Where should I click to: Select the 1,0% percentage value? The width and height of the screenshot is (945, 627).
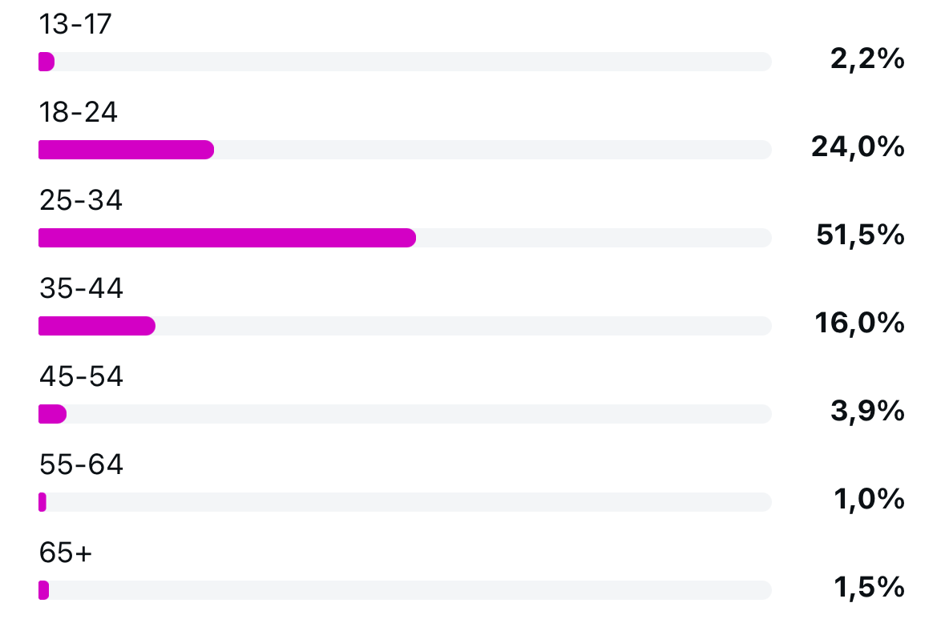pyautogui.click(x=870, y=500)
